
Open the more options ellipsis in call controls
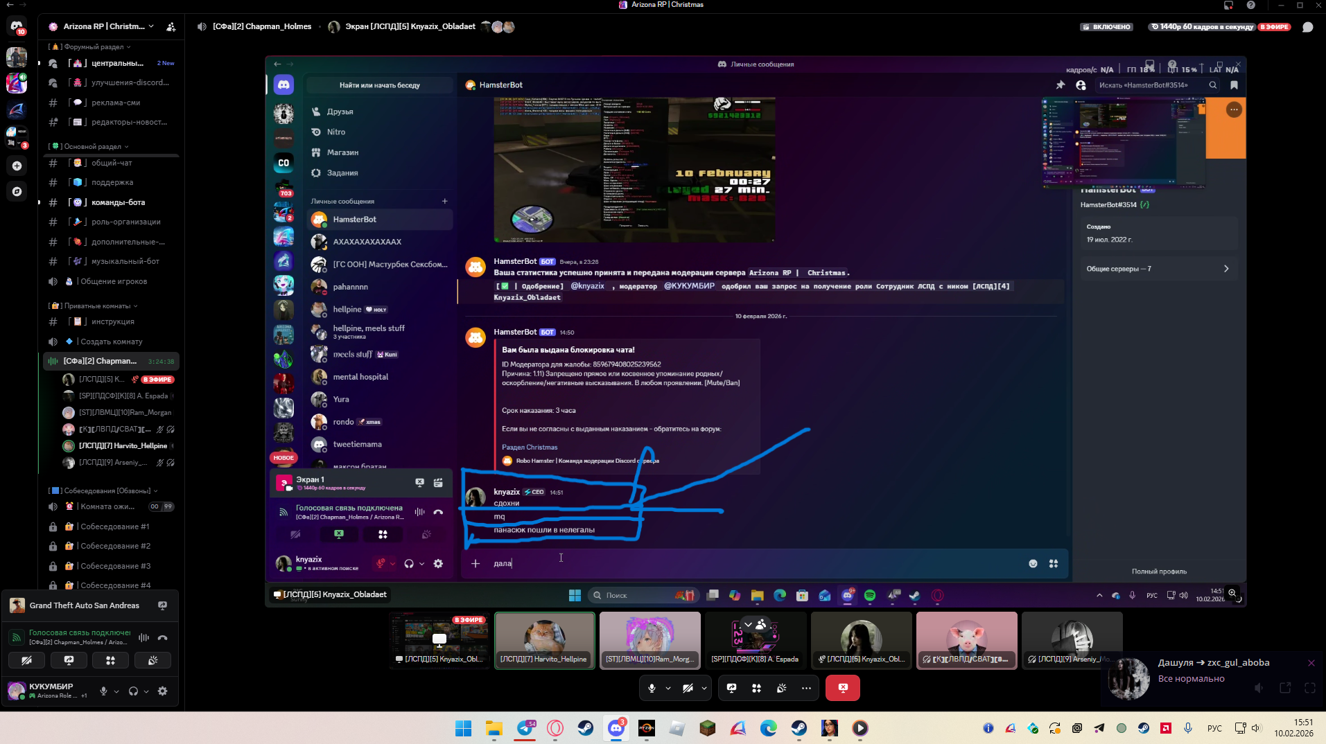[x=805, y=688]
